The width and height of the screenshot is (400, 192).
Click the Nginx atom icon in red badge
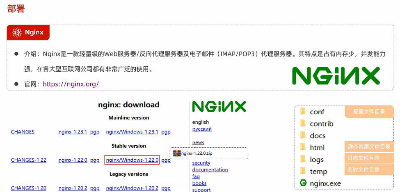point(17,33)
